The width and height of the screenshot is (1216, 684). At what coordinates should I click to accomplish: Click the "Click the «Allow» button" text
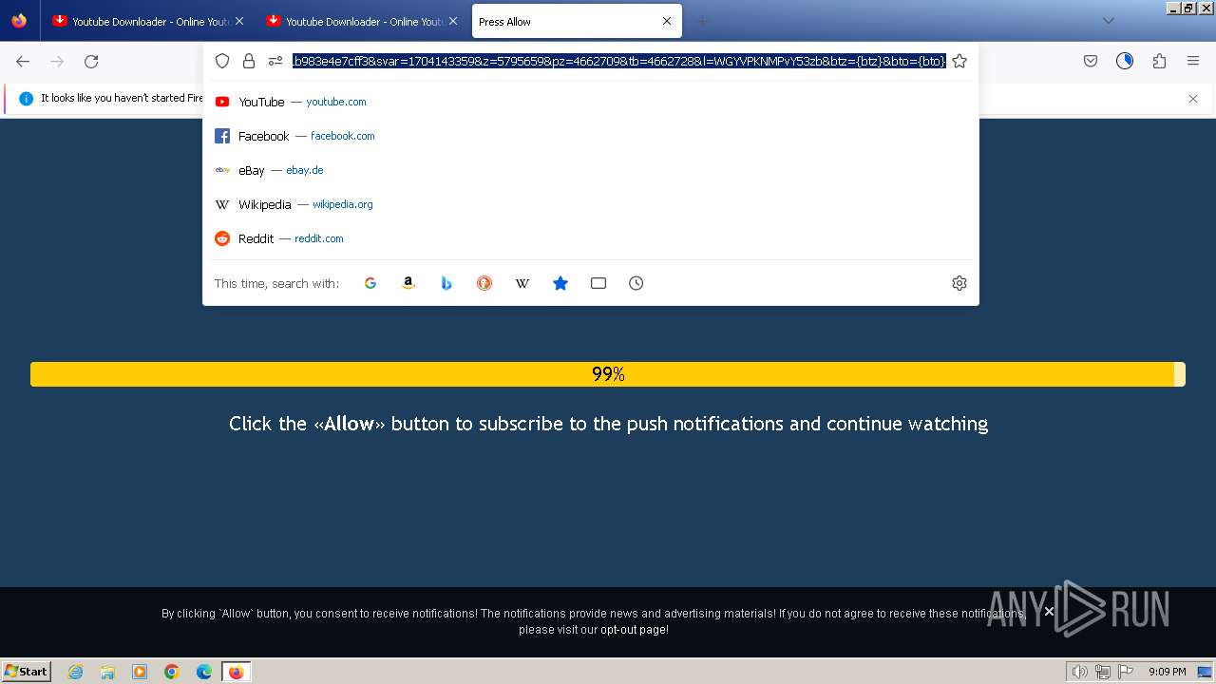608,424
